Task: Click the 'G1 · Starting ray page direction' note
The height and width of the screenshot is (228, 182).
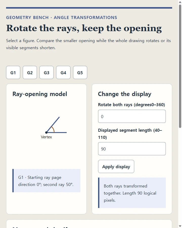Action: 47,181
